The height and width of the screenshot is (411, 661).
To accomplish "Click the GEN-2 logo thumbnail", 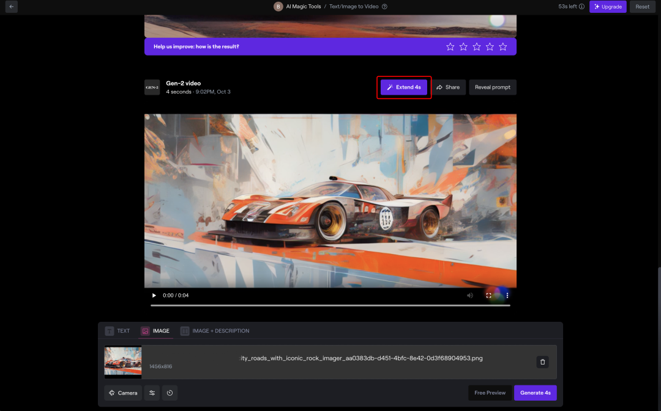I will pyautogui.click(x=152, y=87).
